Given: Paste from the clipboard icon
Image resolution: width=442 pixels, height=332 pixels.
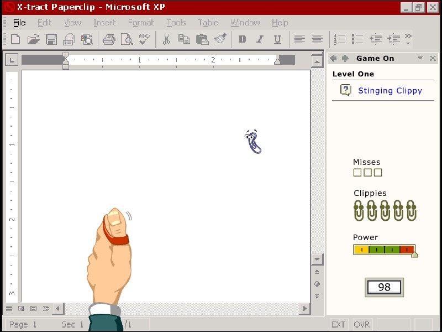Looking at the screenshot, I should click(202, 39).
